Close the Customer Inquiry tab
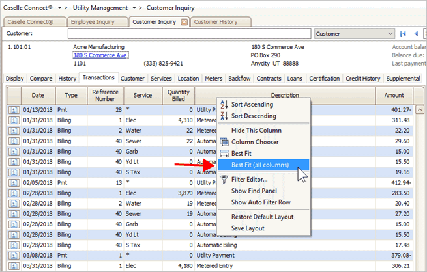This screenshot has width=427, height=272. (x=184, y=22)
